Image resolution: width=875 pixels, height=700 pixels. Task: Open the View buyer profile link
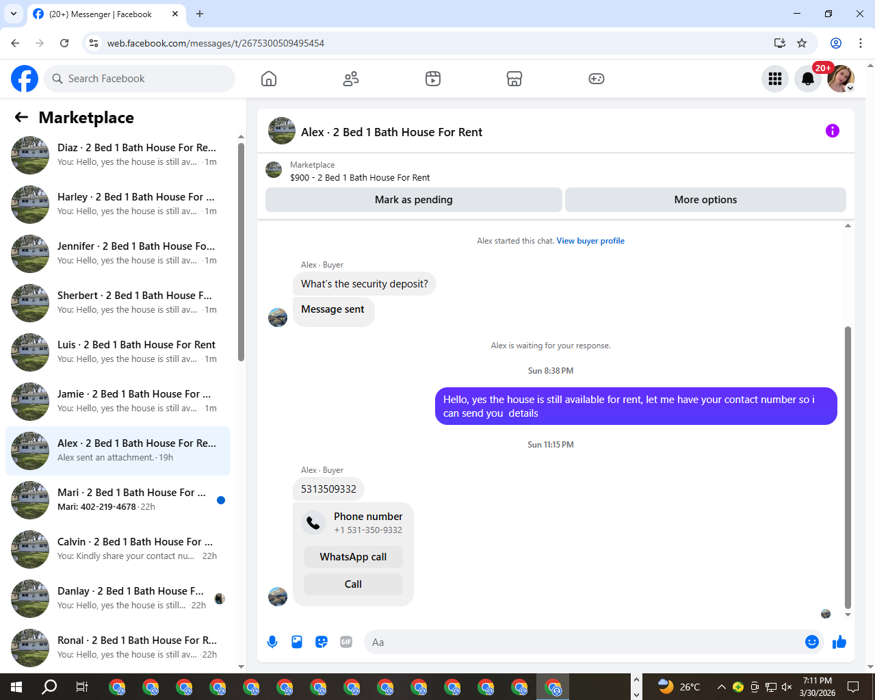click(590, 241)
